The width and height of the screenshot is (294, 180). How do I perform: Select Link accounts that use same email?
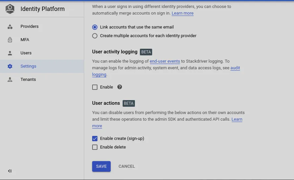(x=95, y=27)
